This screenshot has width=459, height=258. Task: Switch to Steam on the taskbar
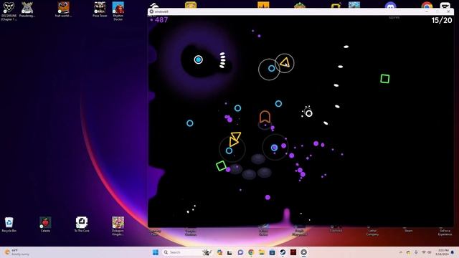[x=283, y=252]
